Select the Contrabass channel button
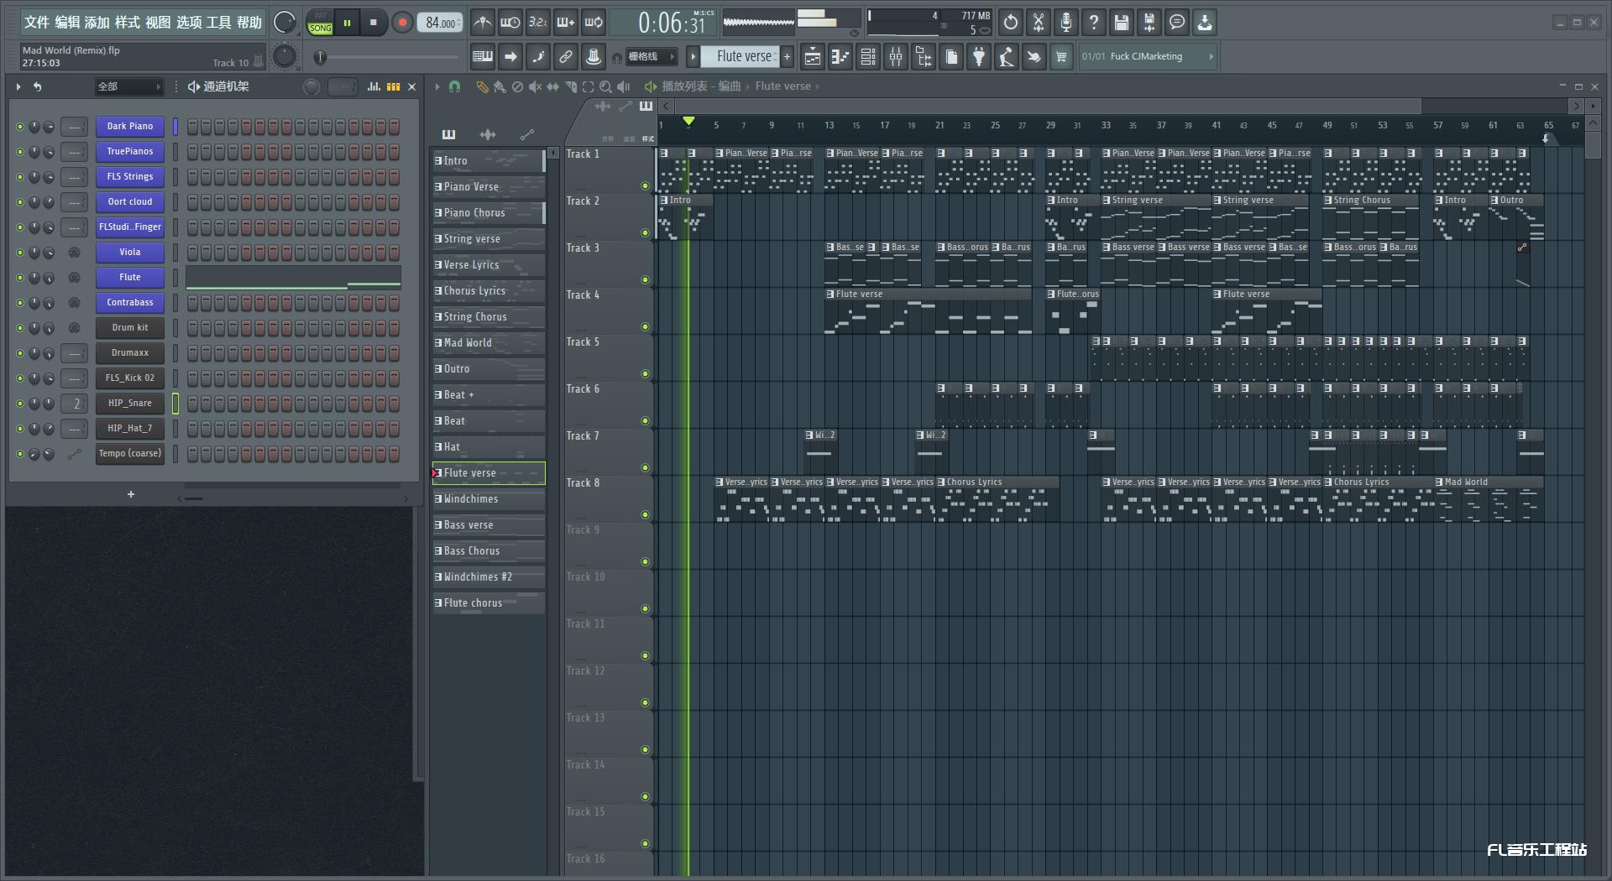Viewport: 1612px width, 881px height. pyautogui.click(x=130, y=302)
